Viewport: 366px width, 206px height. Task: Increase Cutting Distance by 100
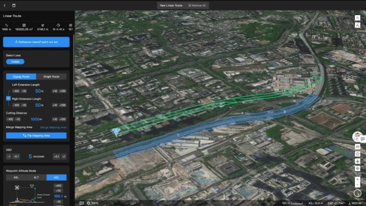63,119
